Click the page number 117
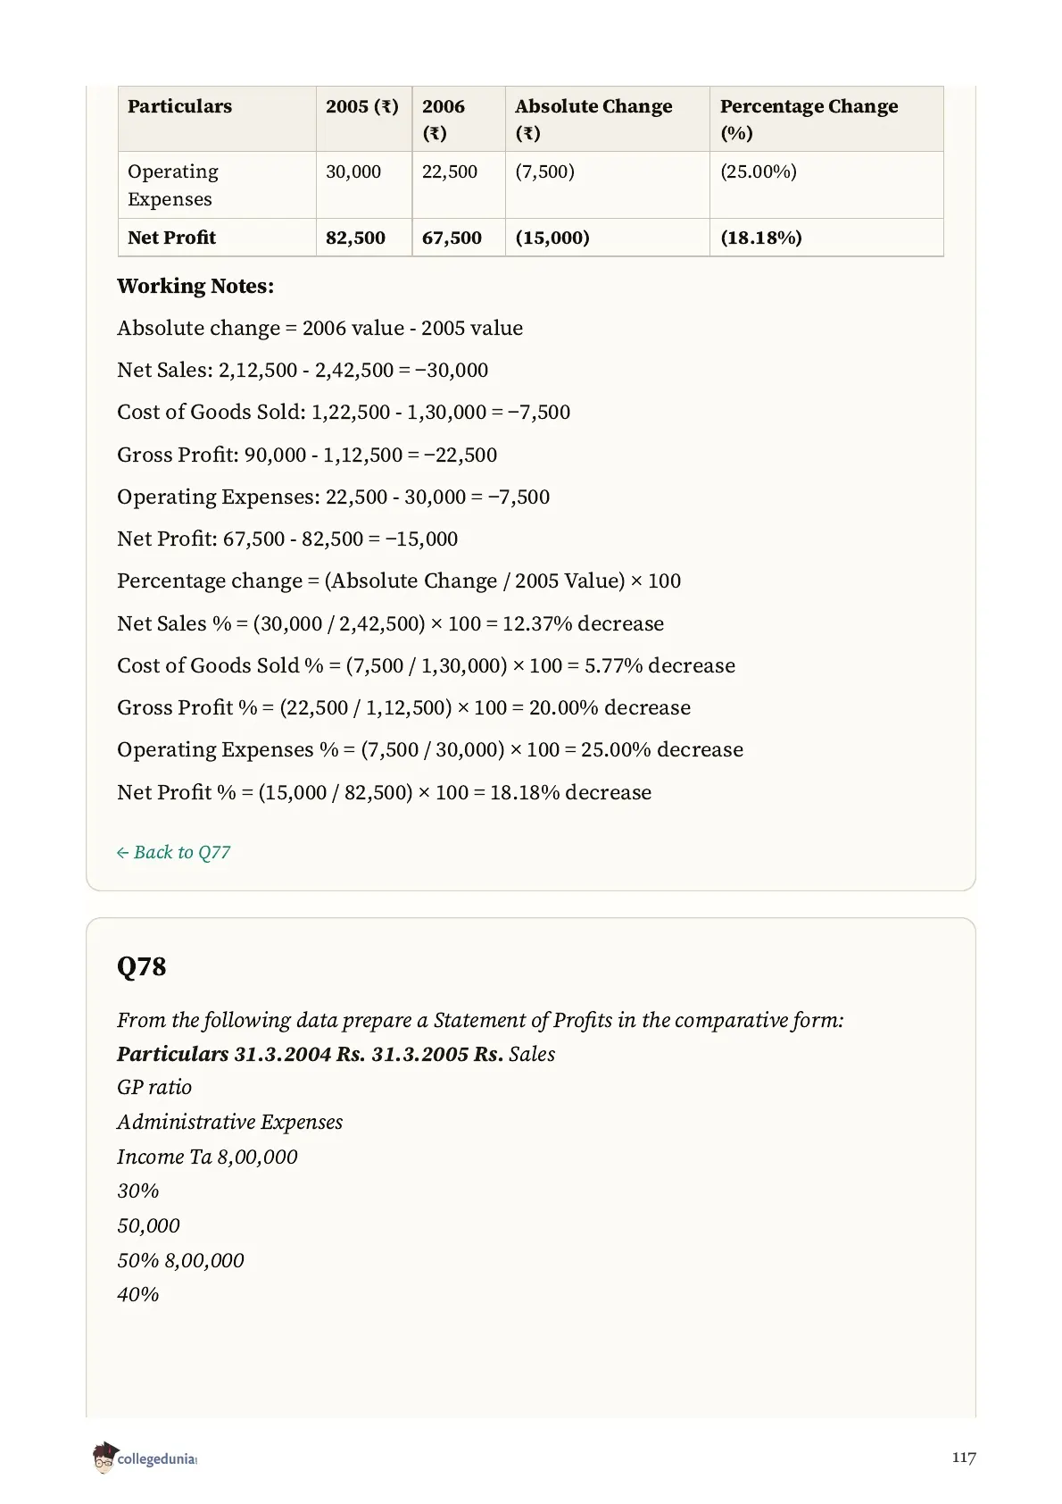 tap(964, 1458)
